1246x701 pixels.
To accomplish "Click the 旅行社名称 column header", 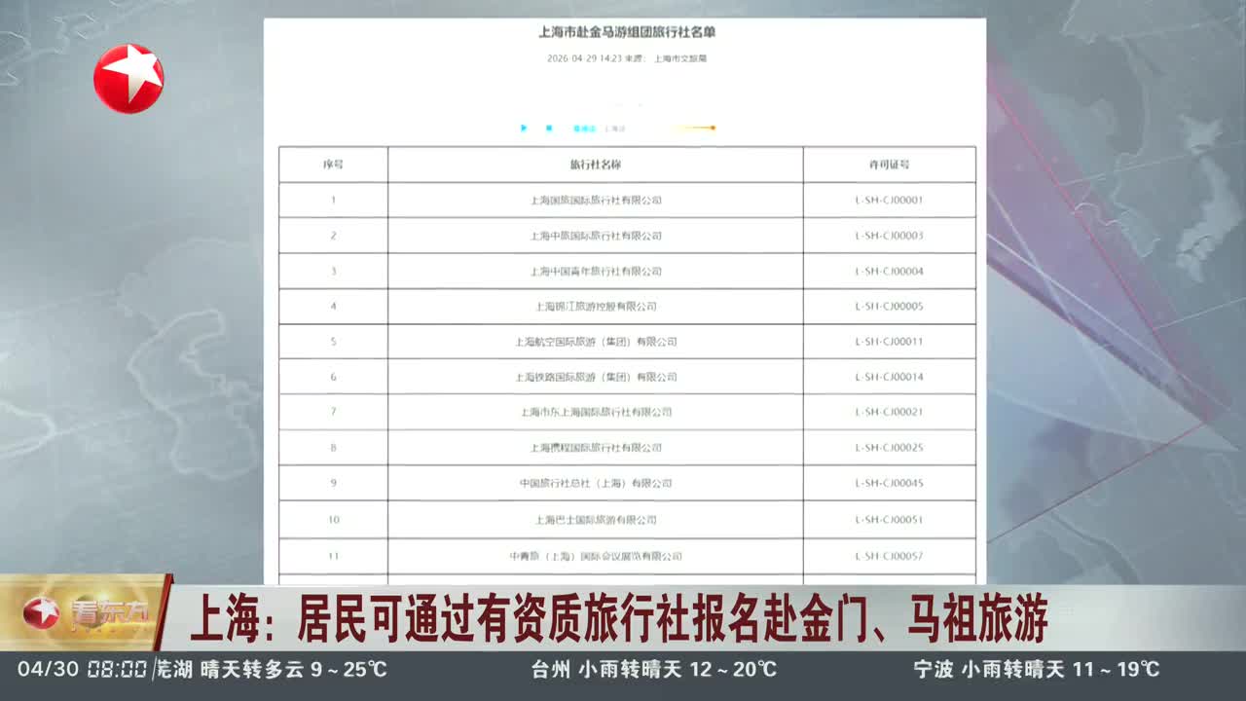I will (595, 165).
